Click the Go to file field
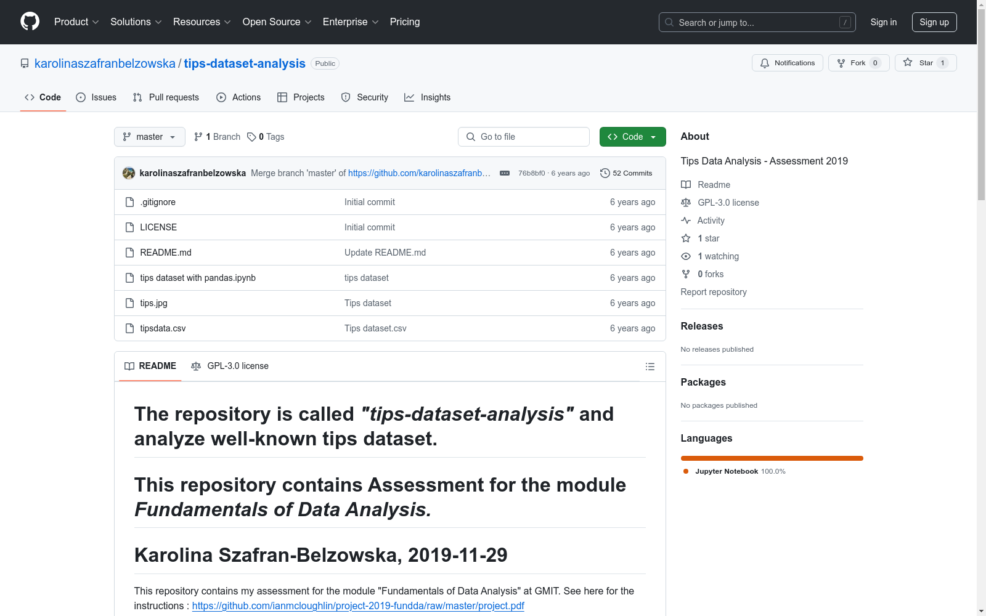This screenshot has width=986, height=616. (524, 137)
